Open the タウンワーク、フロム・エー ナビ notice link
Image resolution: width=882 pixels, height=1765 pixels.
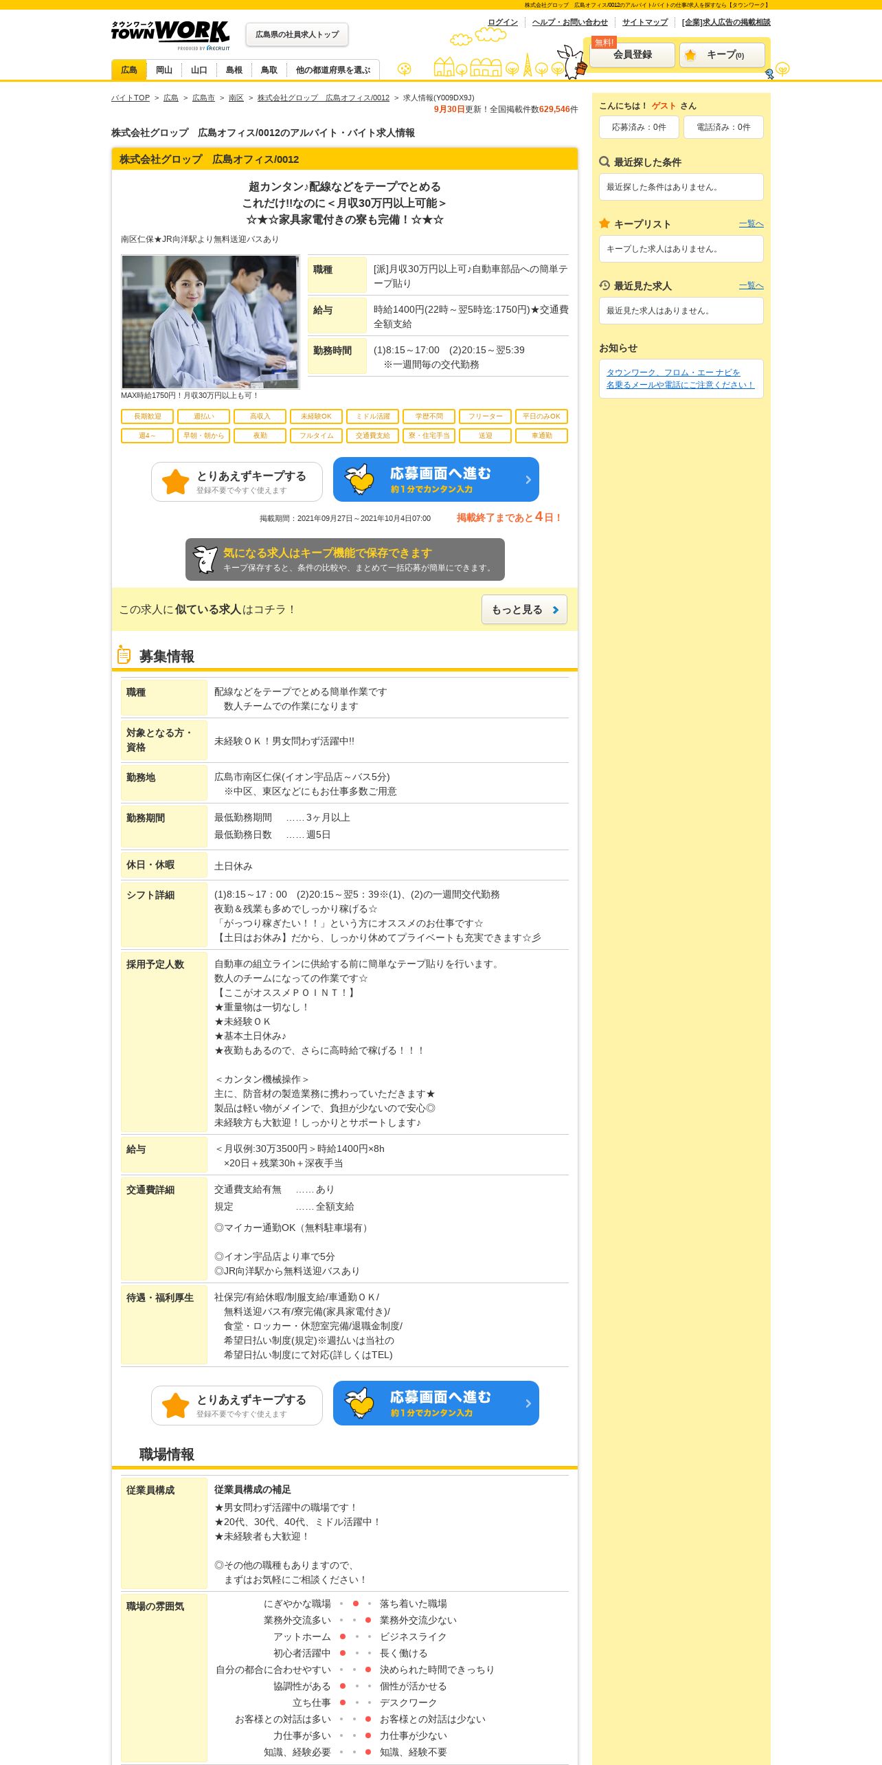coord(680,379)
